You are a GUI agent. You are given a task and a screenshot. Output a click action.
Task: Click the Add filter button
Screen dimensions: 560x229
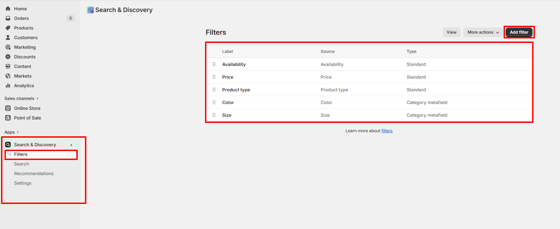pos(519,32)
